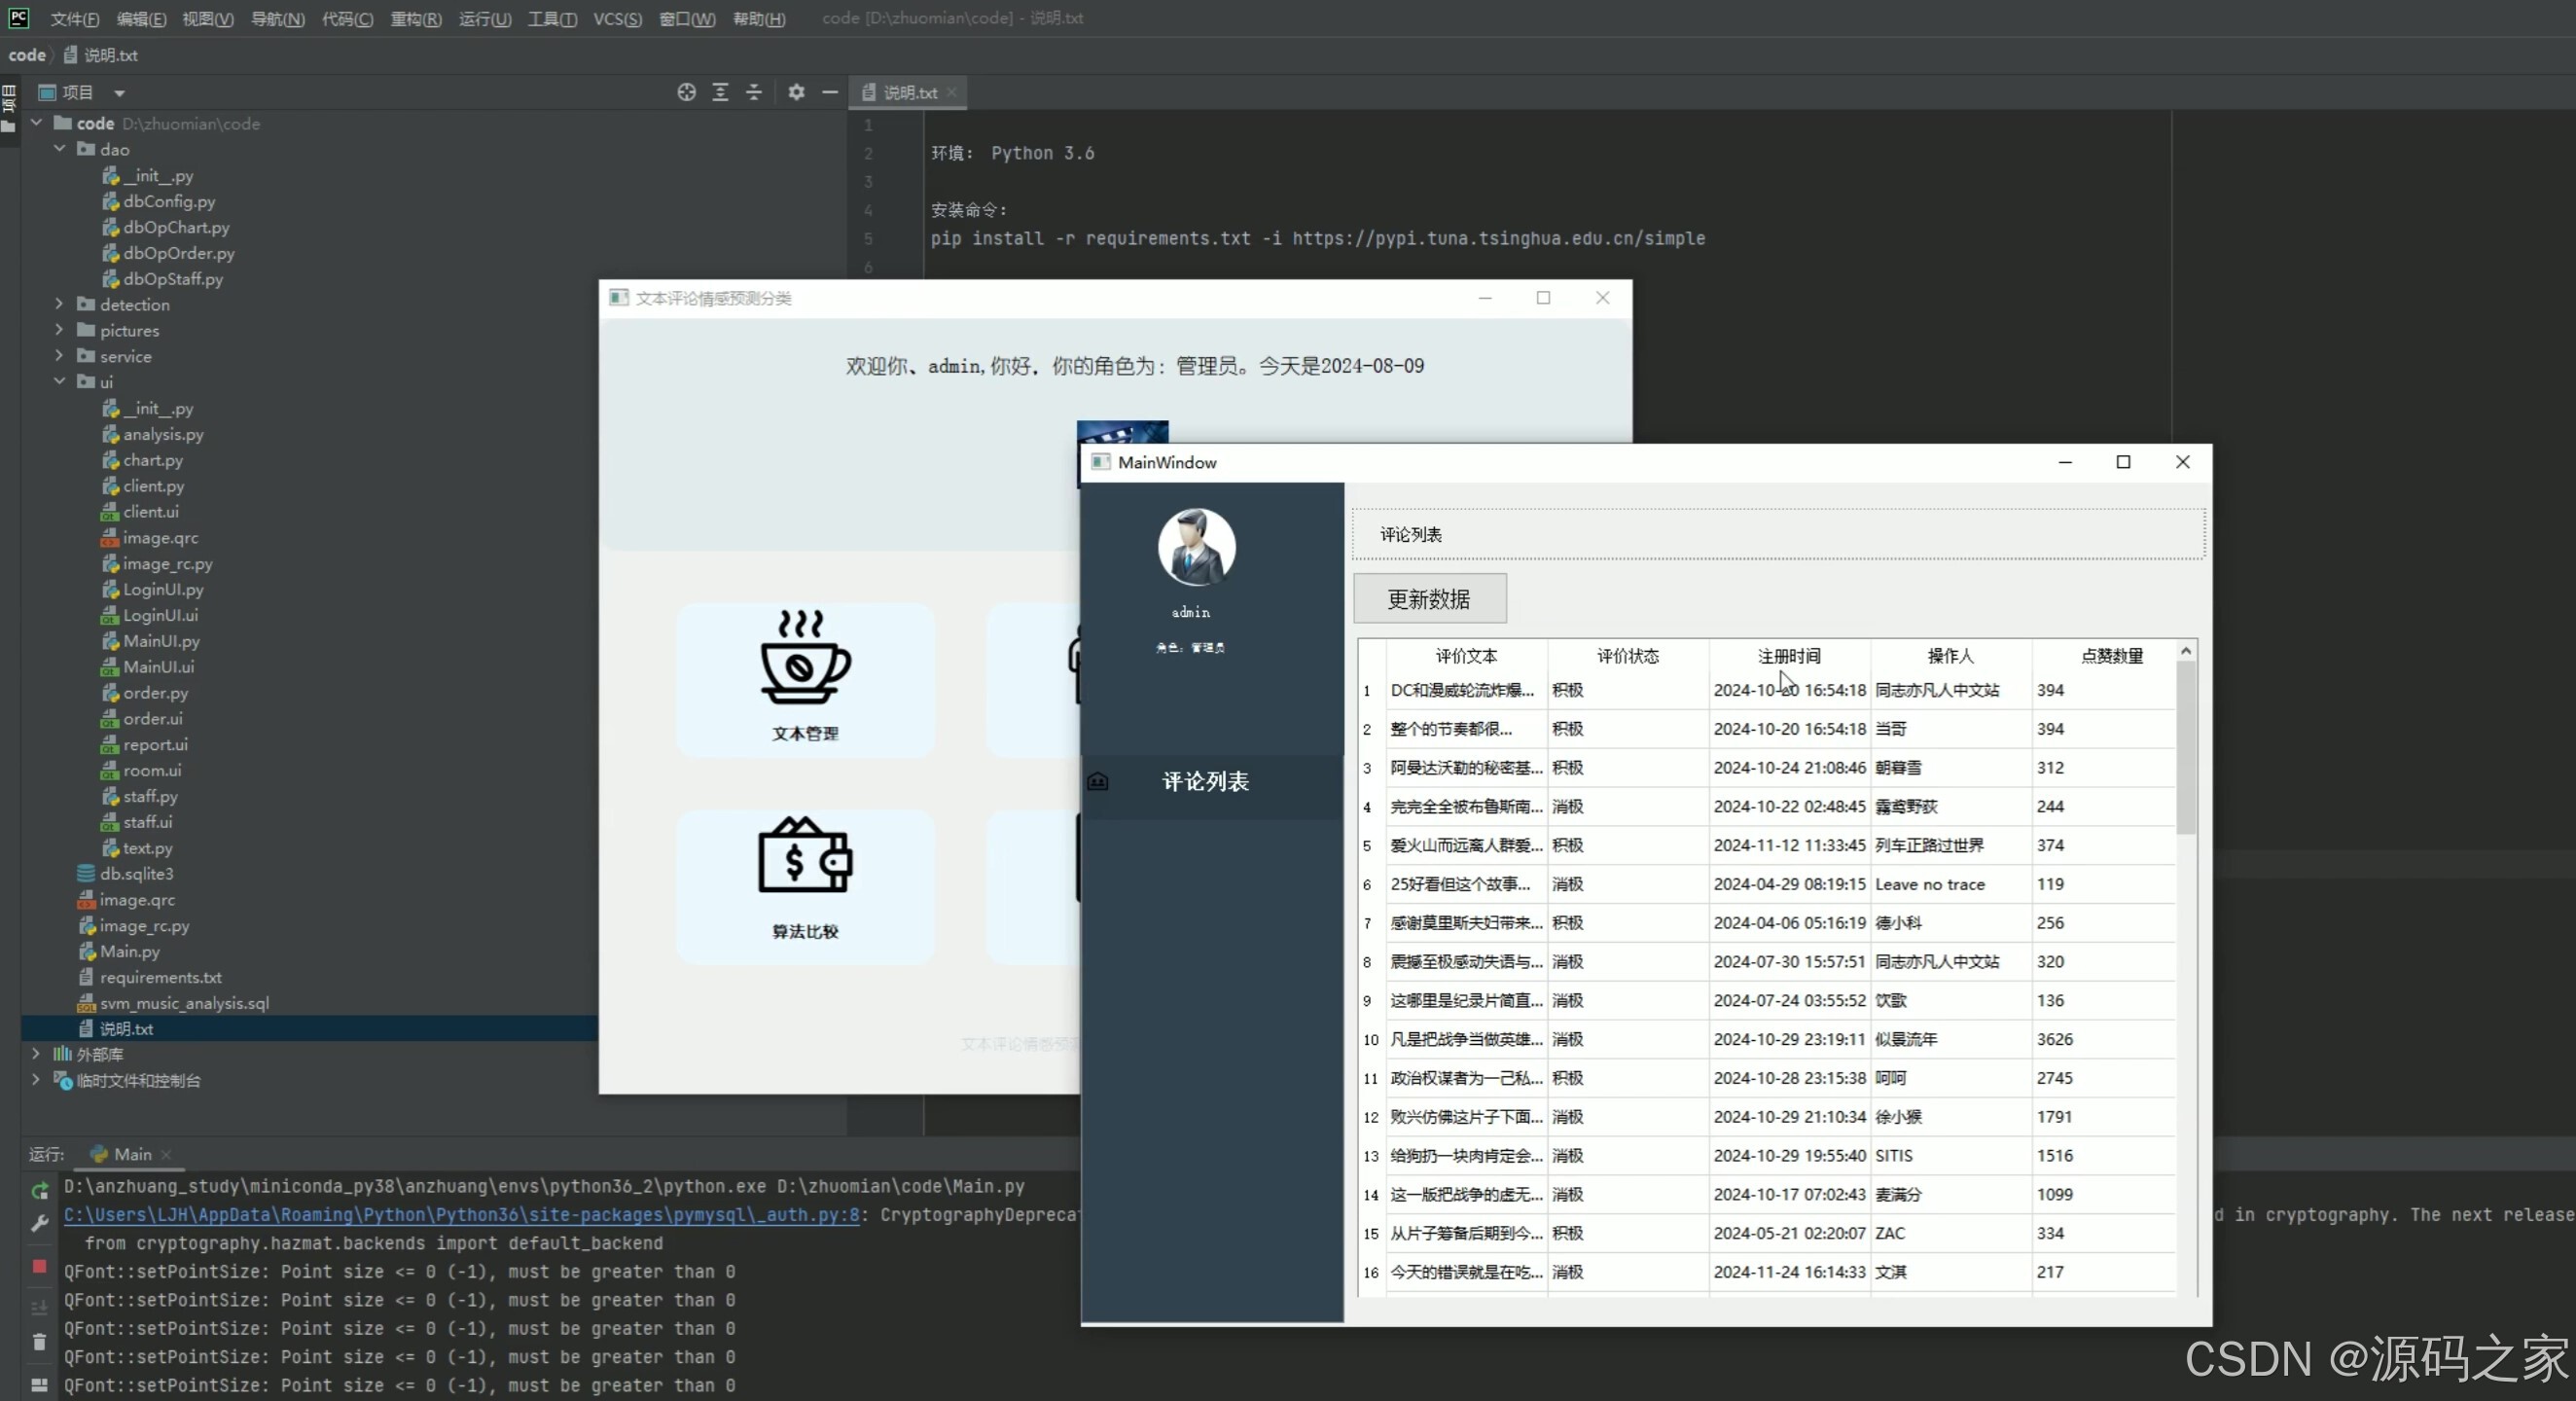This screenshot has width=2576, height=1401.
Task: Expand 临时文件和控制台 node
Action: pos(37,1080)
